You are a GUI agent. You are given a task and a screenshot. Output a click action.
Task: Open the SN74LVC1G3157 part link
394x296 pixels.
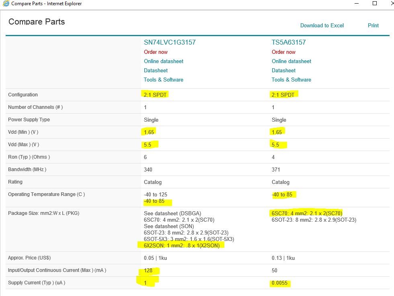pos(170,42)
